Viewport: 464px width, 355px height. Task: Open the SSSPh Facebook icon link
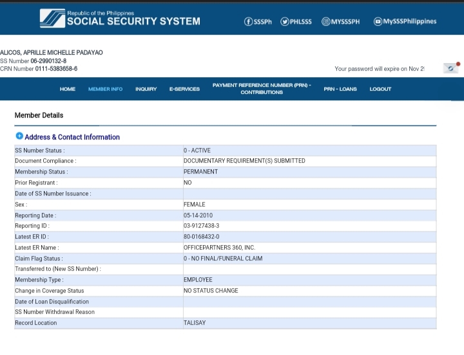pos(249,21)
